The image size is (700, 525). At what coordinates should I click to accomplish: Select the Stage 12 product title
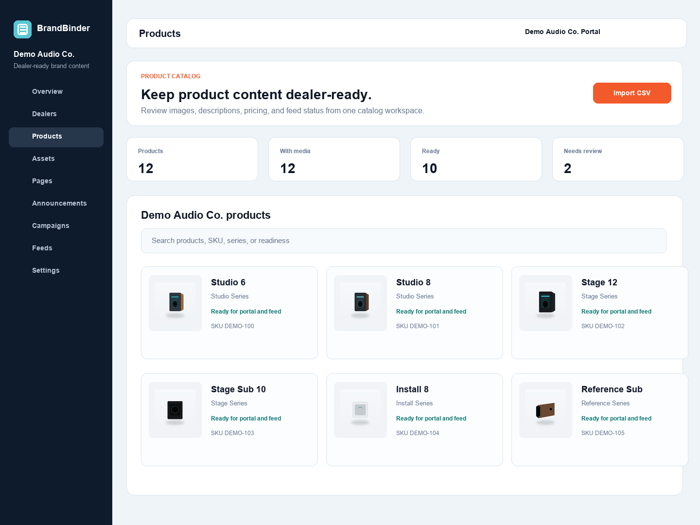(x=599, y=282)
